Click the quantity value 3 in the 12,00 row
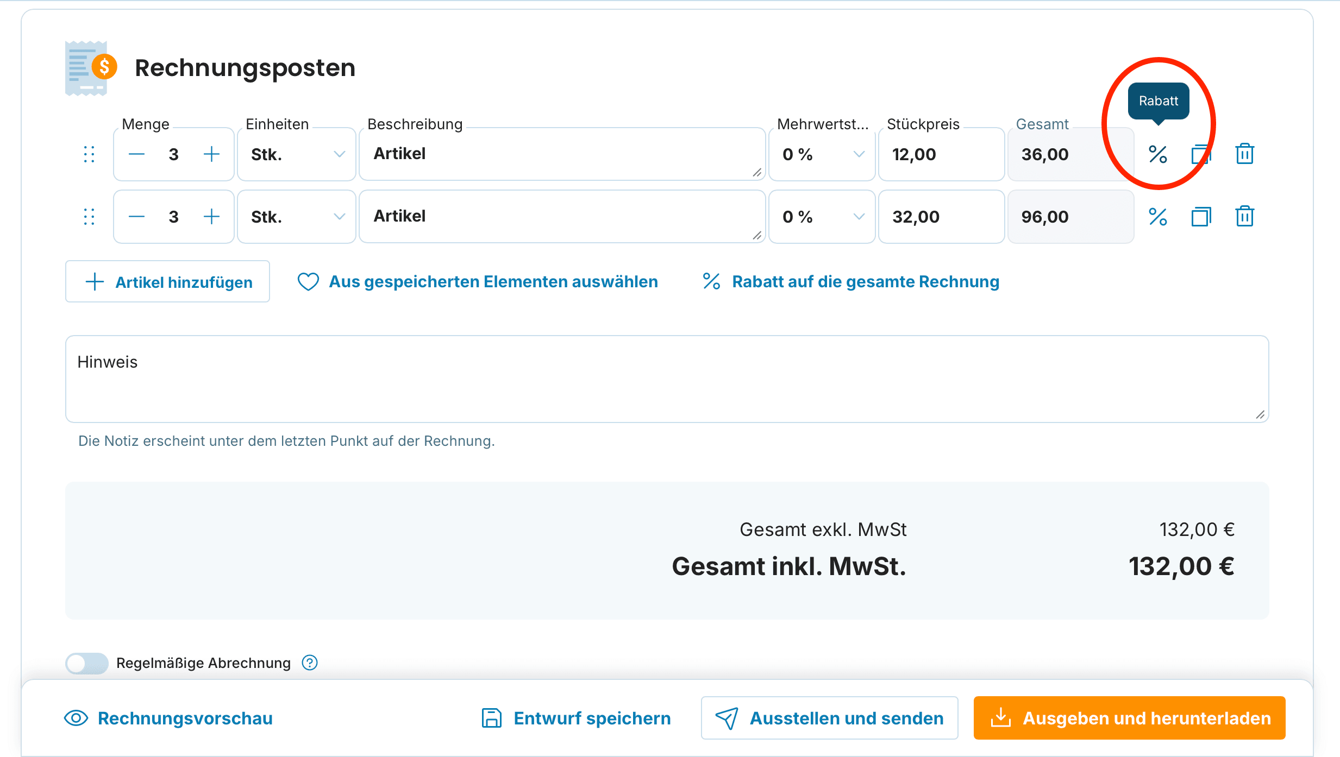 click(x=174, y=155)
